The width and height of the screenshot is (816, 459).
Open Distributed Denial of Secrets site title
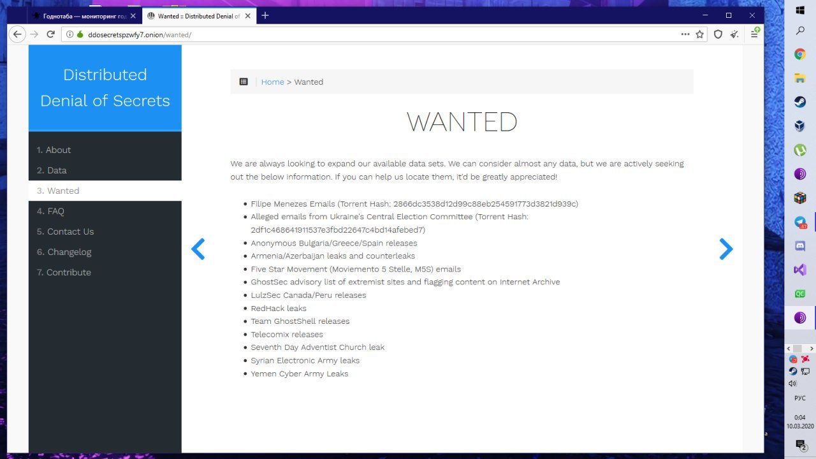pos(105,87)
